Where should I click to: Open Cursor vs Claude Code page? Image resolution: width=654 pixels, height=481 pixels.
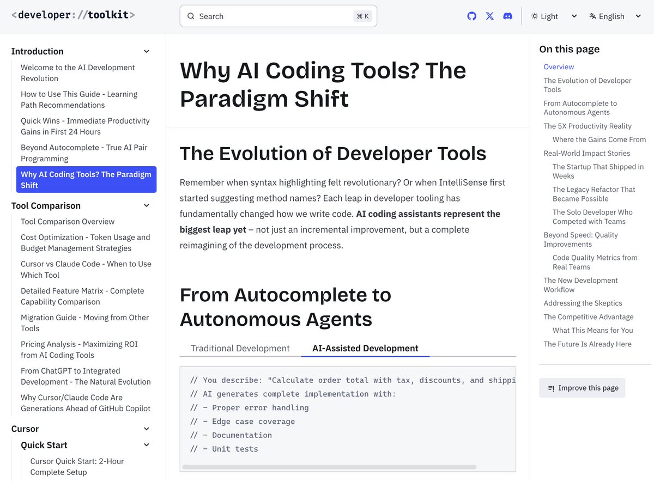86,270
